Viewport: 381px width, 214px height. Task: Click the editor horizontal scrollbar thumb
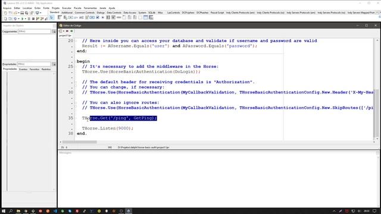[79, 142]
